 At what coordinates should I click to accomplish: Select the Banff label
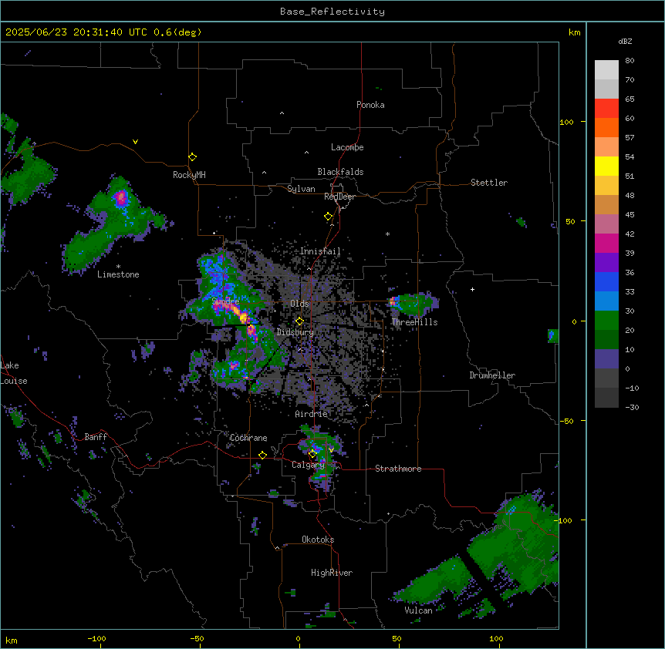tap(96, 437)
